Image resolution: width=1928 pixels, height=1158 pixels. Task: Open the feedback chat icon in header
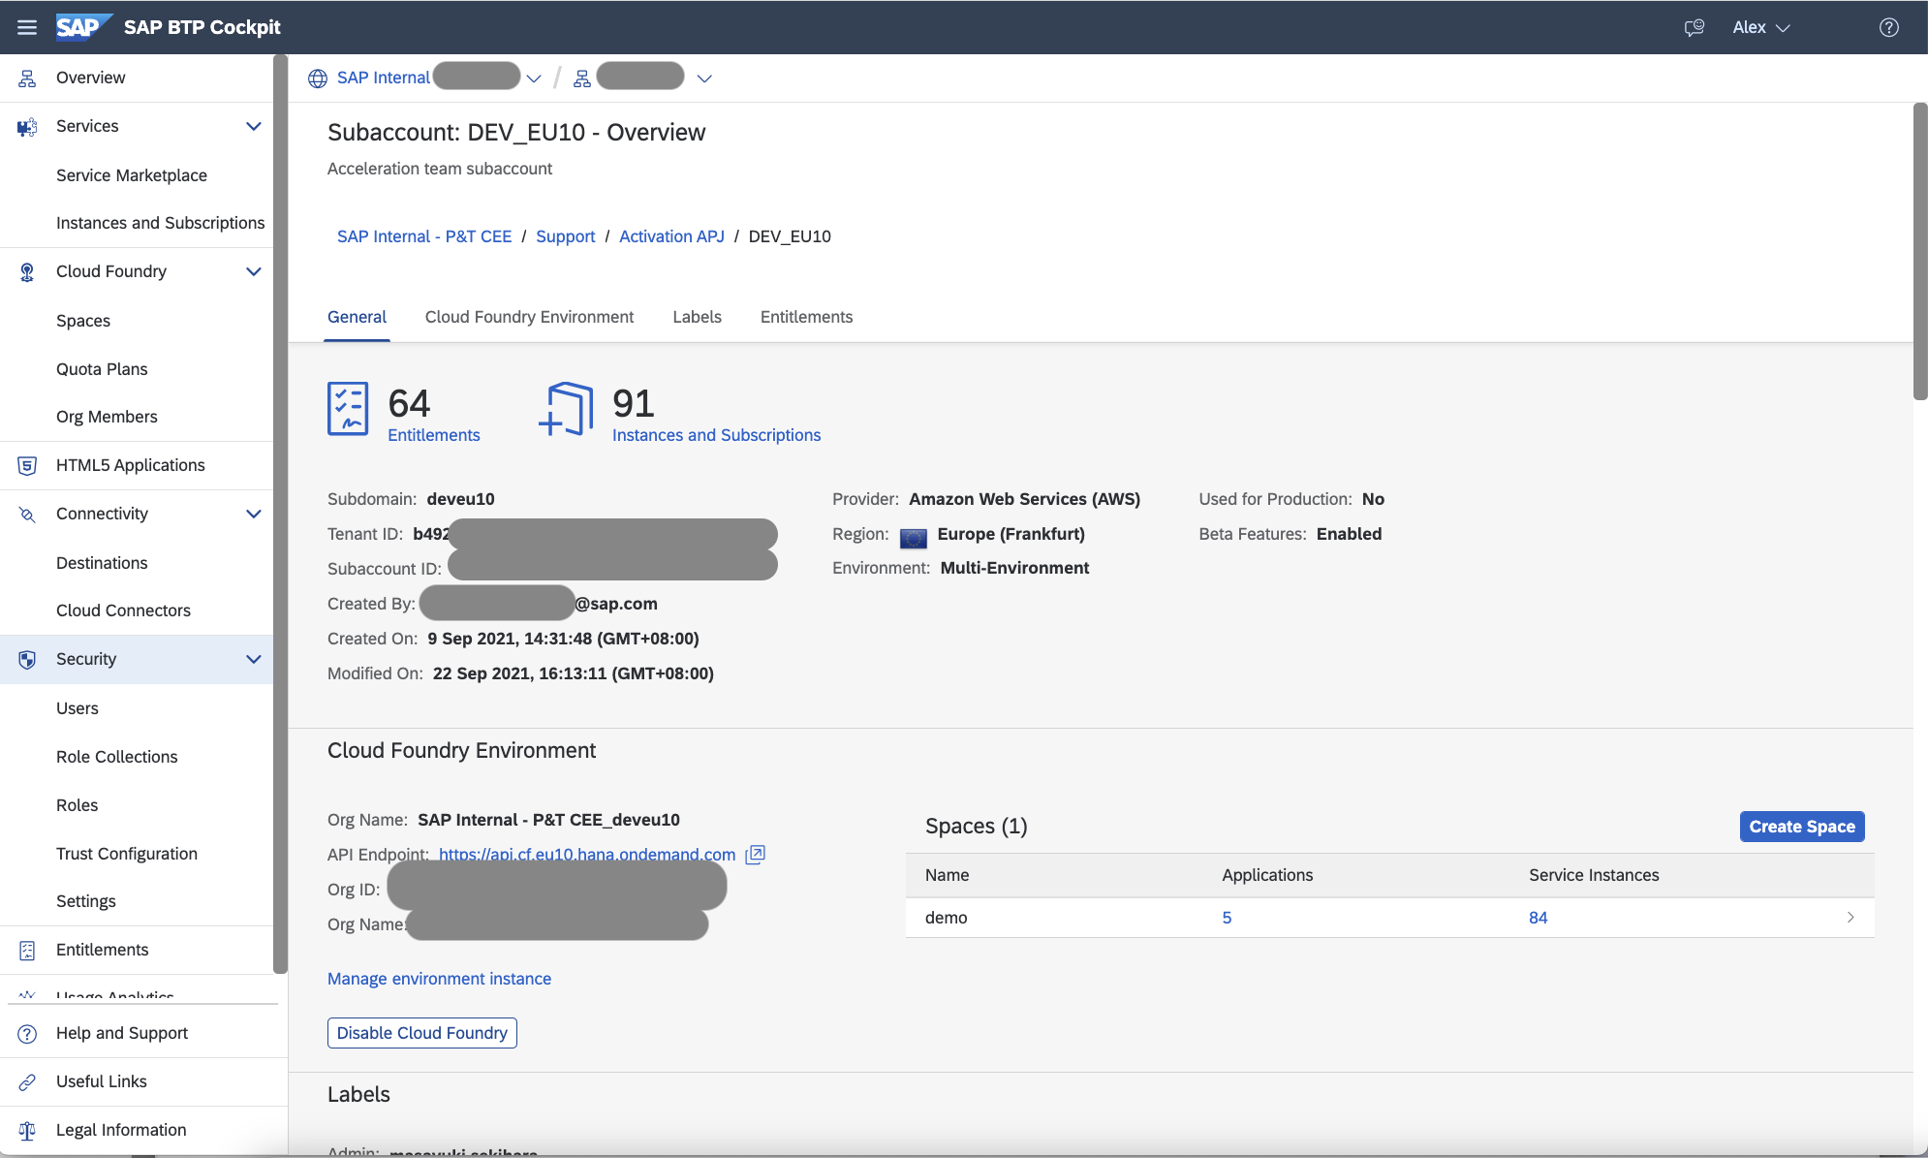pyautogui.click(x=1694, y=27)
